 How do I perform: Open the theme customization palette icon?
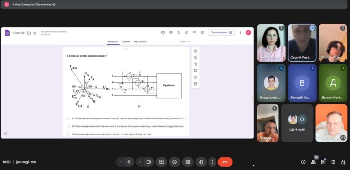163,32
